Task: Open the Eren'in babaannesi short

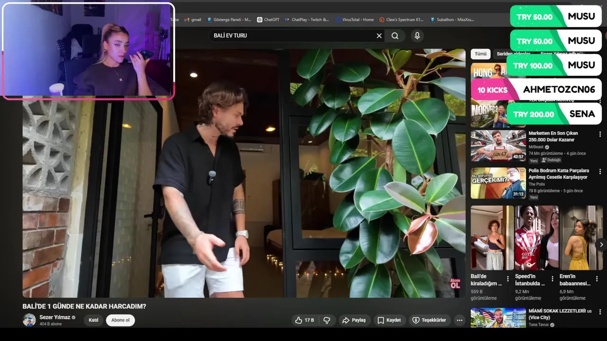Action: point(581,238)
